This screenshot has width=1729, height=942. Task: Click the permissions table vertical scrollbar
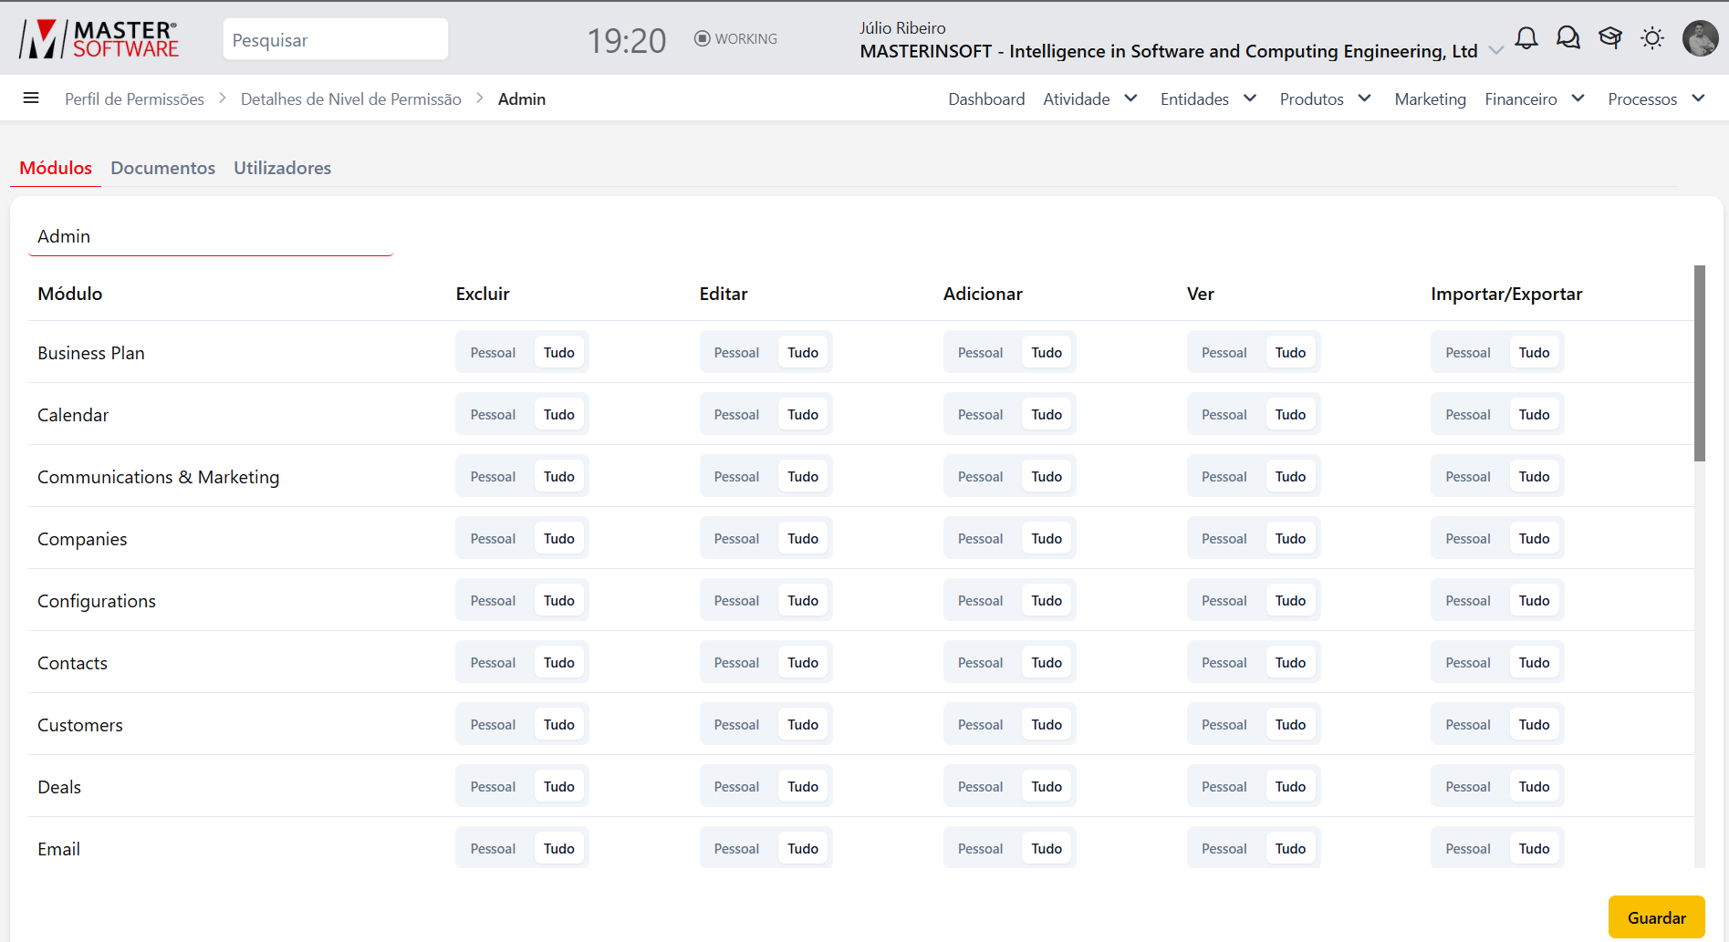1699,365
